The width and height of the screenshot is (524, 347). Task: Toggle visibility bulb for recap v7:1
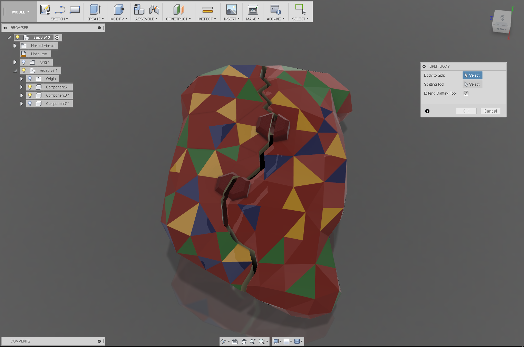(23, 70)
